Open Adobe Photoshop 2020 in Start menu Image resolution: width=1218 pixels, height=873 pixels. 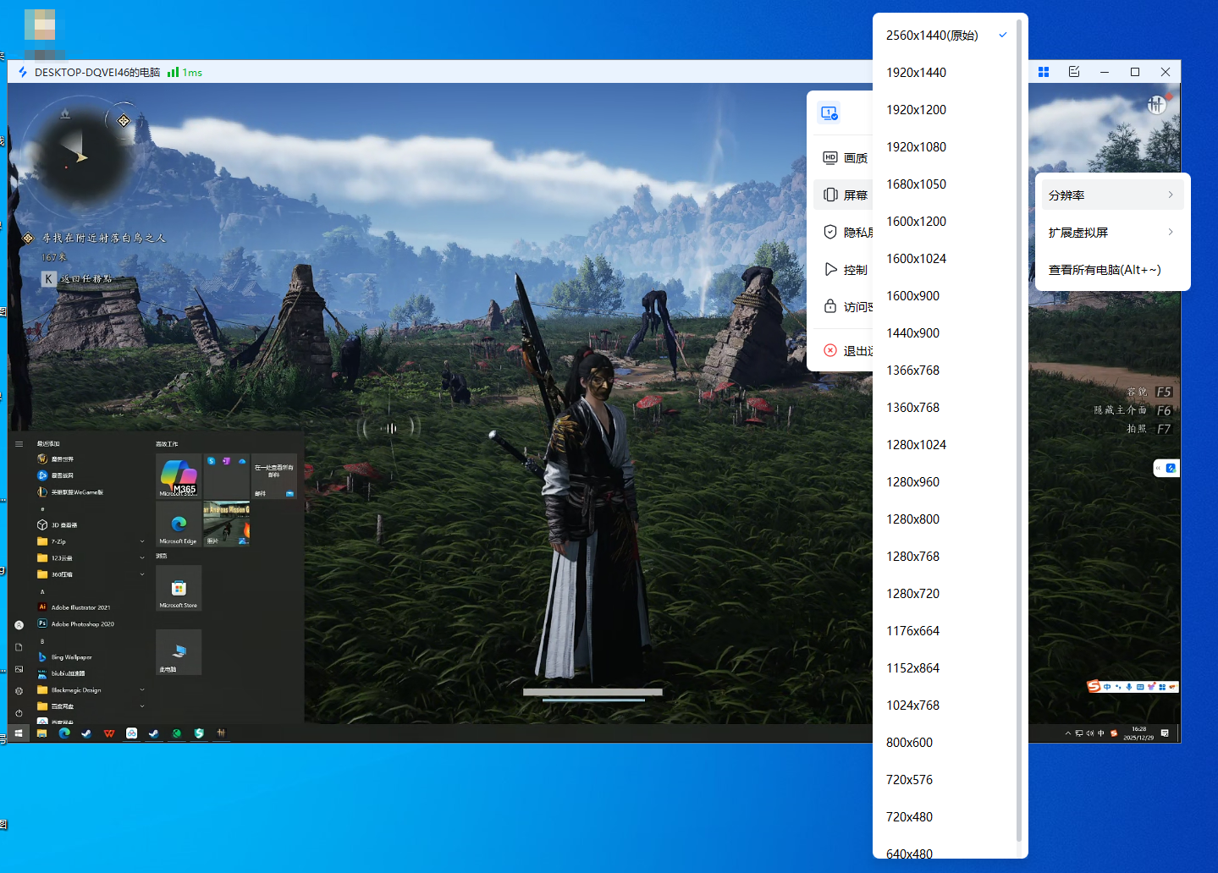point(82,624)
